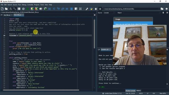This screenshot has height=95, width=169.
Task: Open the Run menu
Action: [x=20, y=5]
